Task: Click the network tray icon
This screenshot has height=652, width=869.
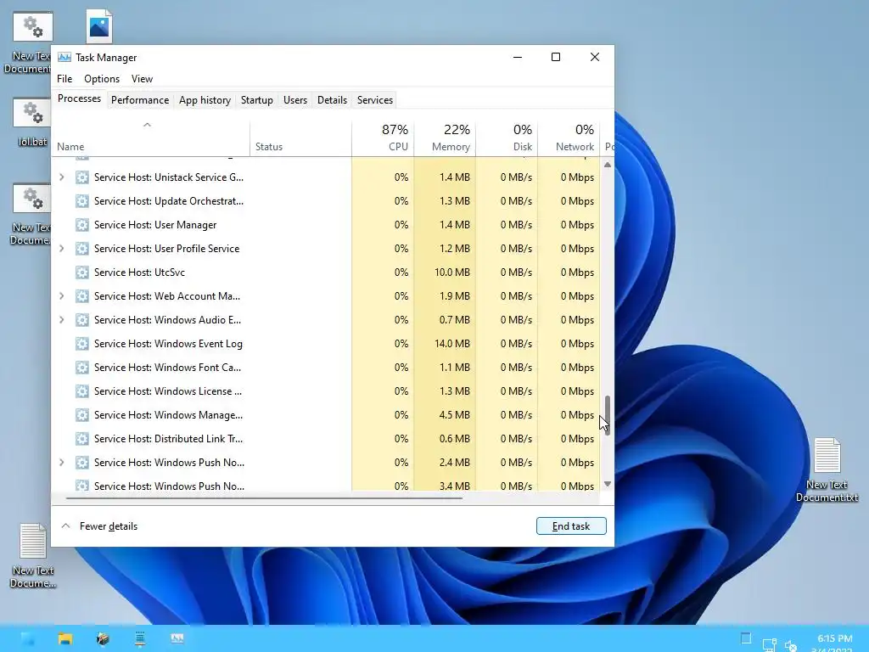Action: 769,644
